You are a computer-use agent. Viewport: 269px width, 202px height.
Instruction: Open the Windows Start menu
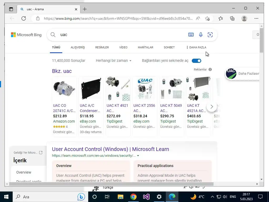(x=6, y=197)
